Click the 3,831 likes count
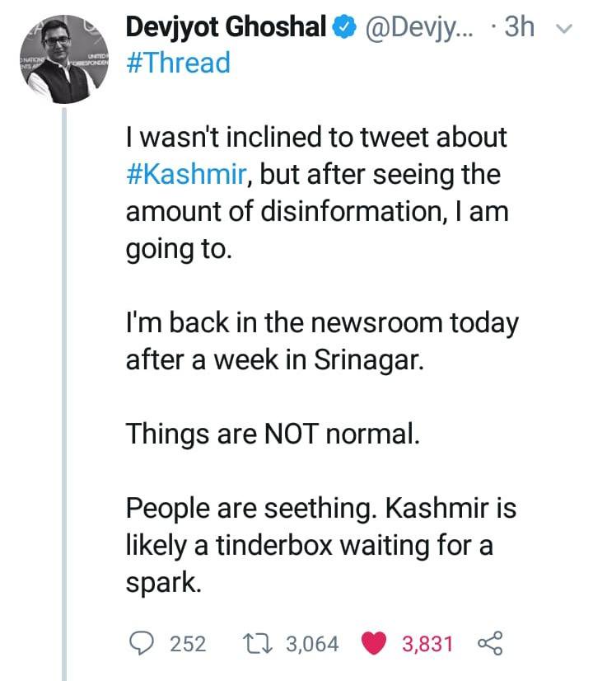The width and height of the screenshot is (593, 681). coord(427,643)
